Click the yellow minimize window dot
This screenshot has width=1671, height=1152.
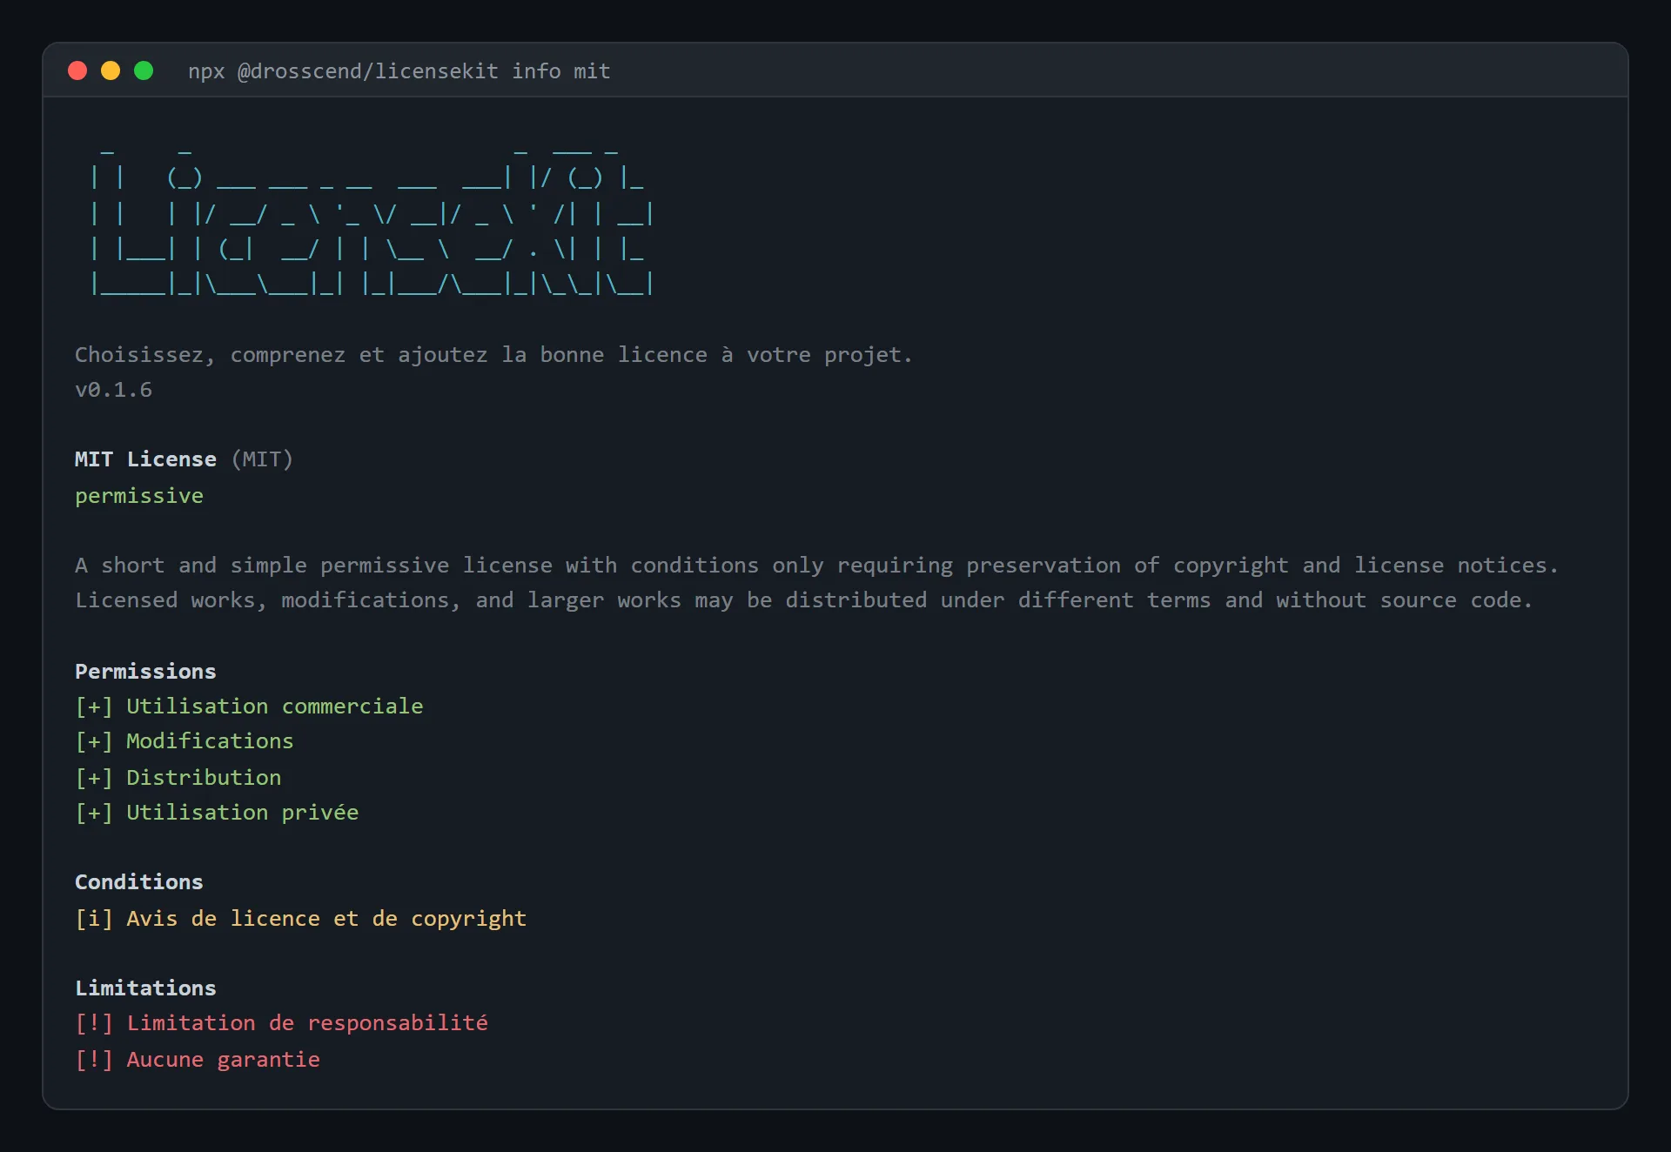pos(111,70)
